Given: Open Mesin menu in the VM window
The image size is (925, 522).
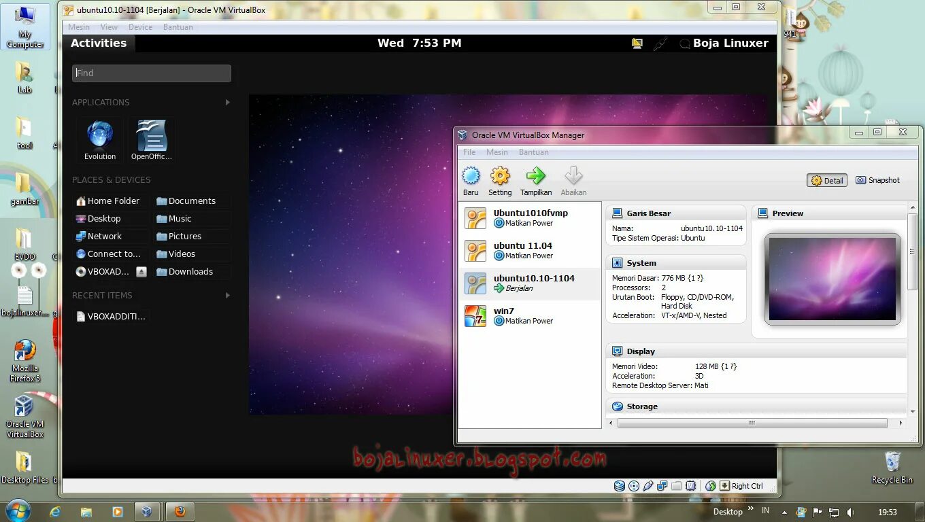Looking at the screenshot, I should coord(79,27).
